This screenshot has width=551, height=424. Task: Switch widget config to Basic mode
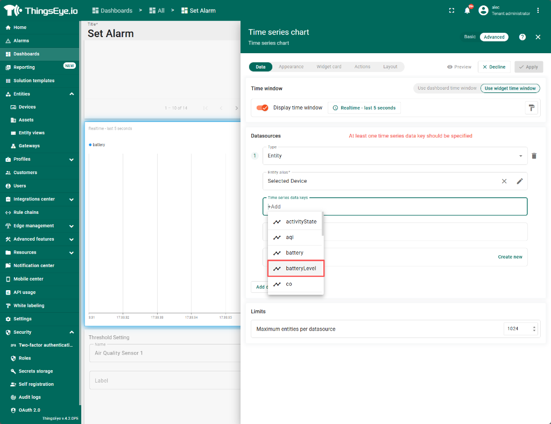click(470, 37)
